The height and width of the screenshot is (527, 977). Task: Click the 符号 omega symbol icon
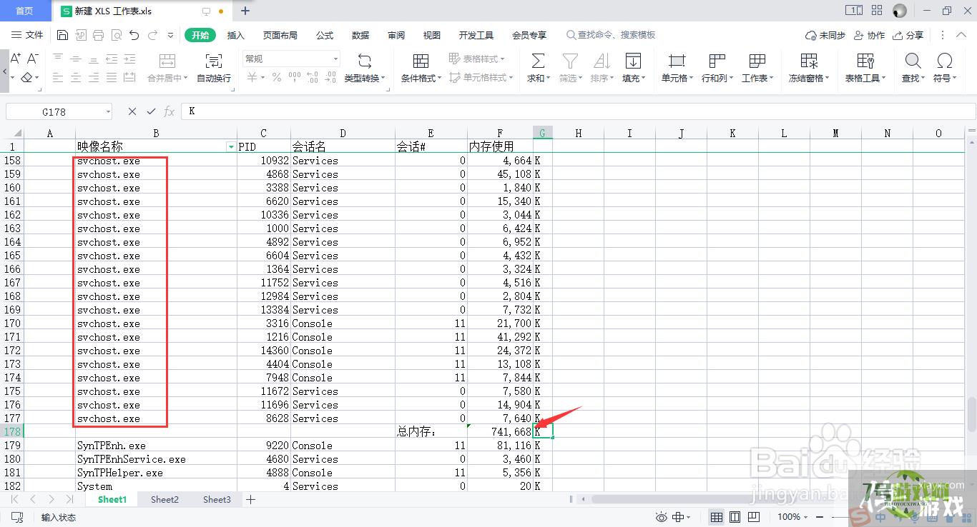click(945, 61)
